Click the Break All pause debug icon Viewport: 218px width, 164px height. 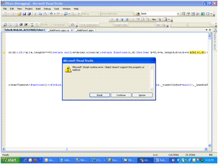(x=117, y=19)
